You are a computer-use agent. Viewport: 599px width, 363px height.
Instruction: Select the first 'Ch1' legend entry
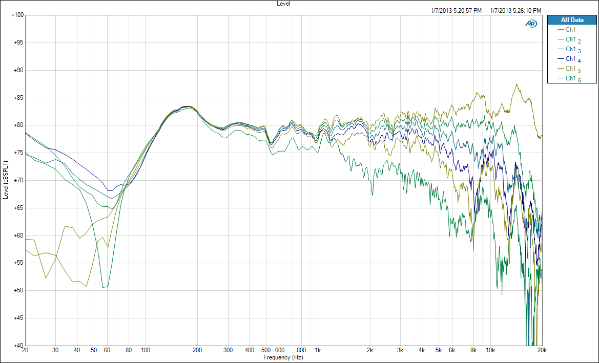(567, 29)
